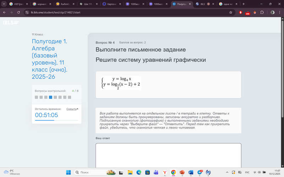This screenshot has width=284, height=177.
Task: Open the РУС language switcher
Action: (247, 172)
